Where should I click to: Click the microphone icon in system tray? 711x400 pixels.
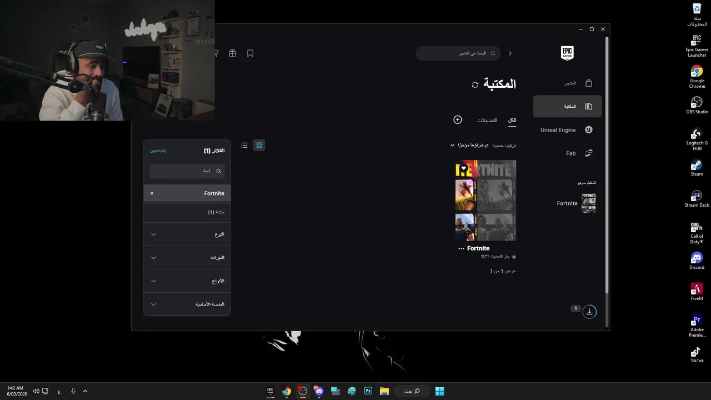(73, 391)
